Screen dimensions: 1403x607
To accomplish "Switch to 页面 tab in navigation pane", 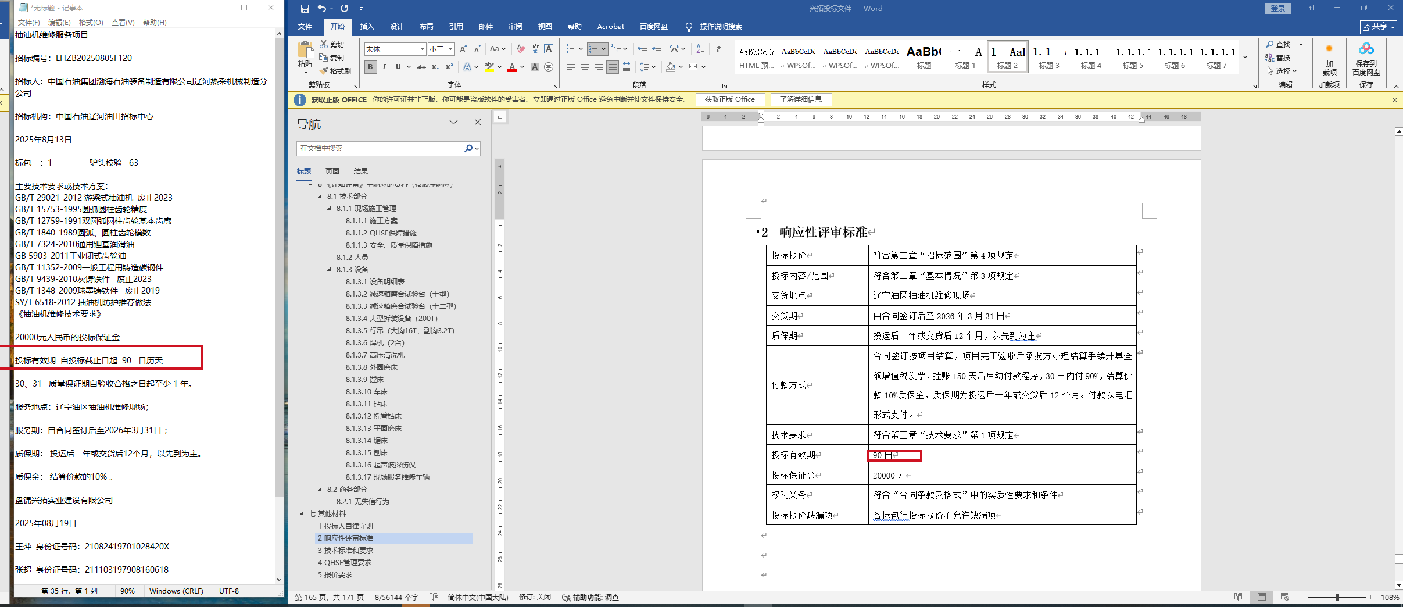I will [332, 172].
